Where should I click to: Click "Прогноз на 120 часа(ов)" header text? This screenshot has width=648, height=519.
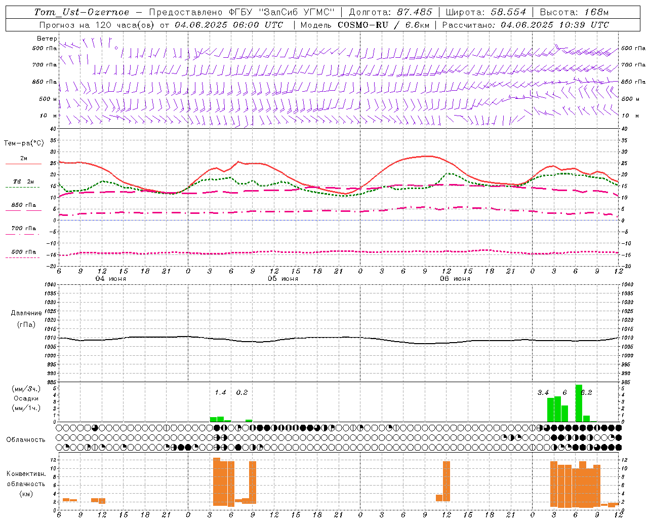(x=97, y=25)
